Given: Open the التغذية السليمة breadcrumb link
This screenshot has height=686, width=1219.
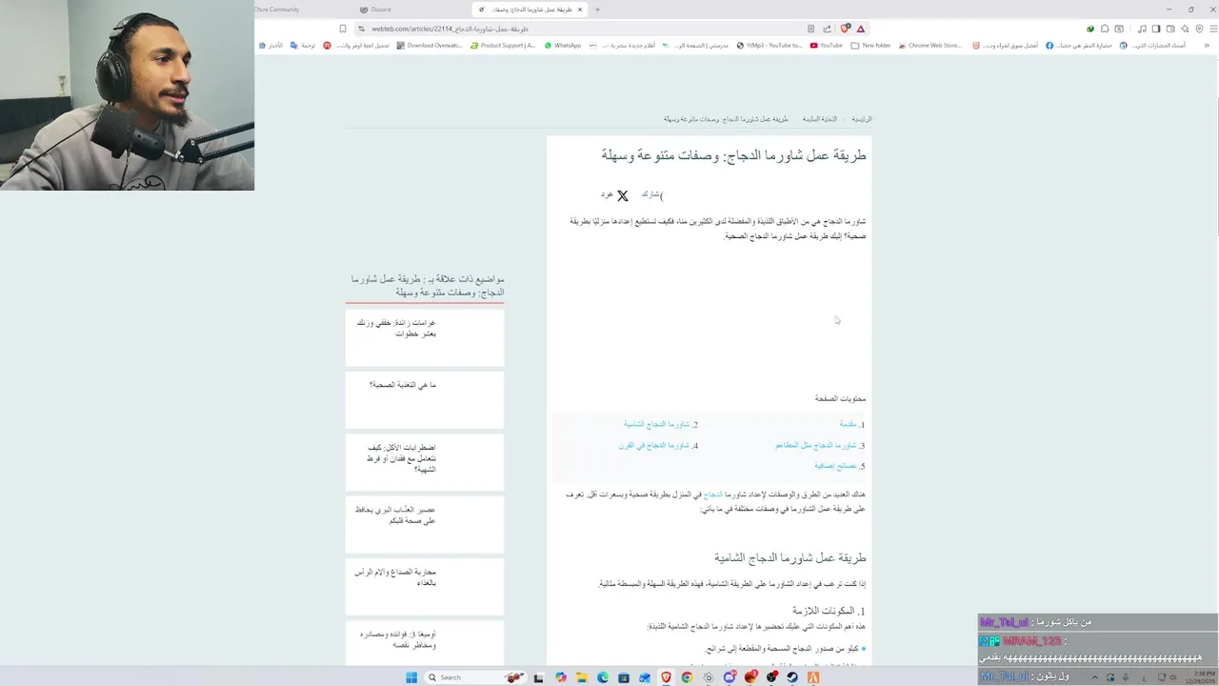Looking at the screenshot, I should [819, 119].
